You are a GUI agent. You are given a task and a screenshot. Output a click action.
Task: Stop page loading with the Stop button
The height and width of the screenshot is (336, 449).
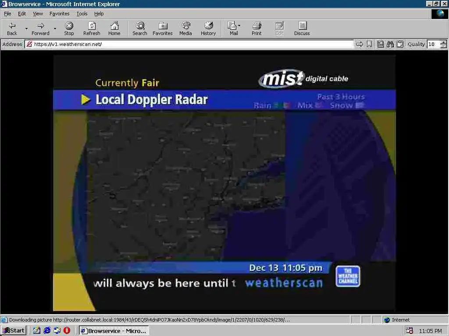[x=69, y=28]
